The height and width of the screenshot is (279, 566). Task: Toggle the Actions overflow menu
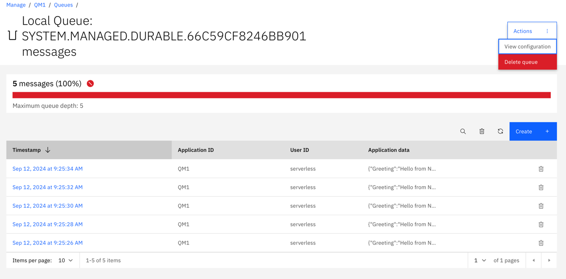[532, 31]
